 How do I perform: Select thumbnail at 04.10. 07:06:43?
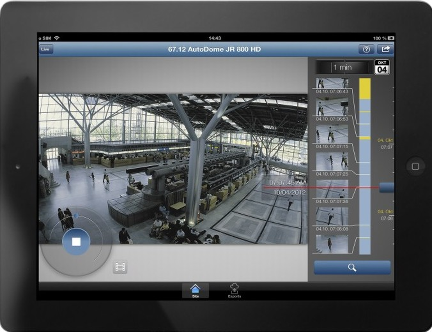coord(332,83)
